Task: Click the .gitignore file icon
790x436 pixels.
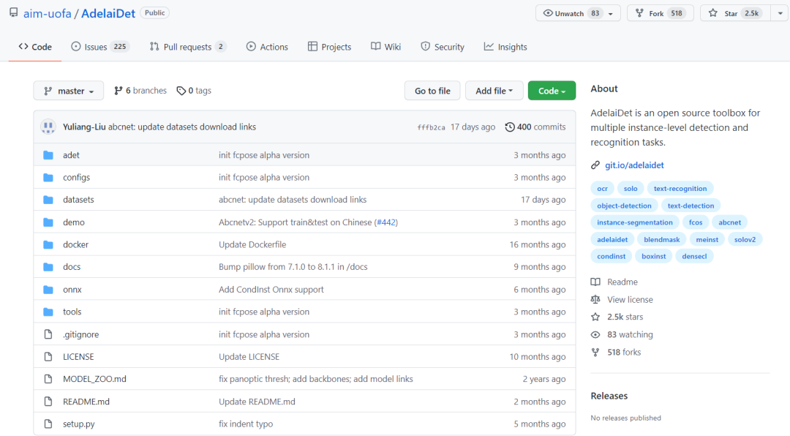Action: [x=48, y=334]
